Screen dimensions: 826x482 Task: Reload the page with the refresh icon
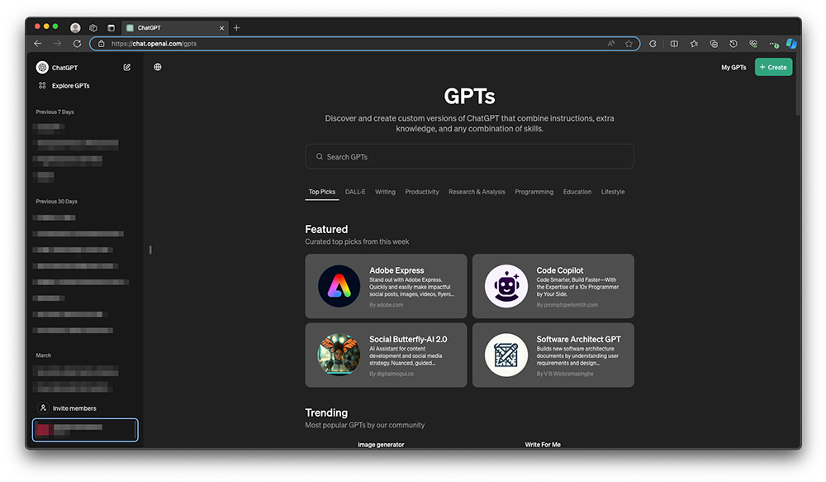(x=78, y=44)
